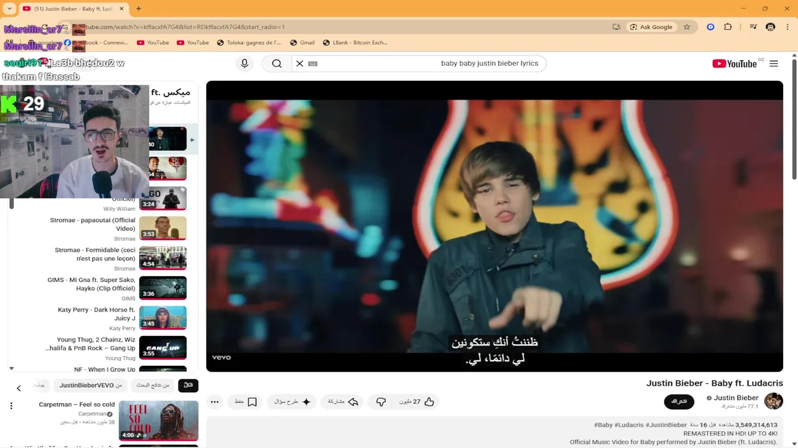Save the video with the bookmark icon
Viewport: 798px width, 448px height.
point(246,402)
